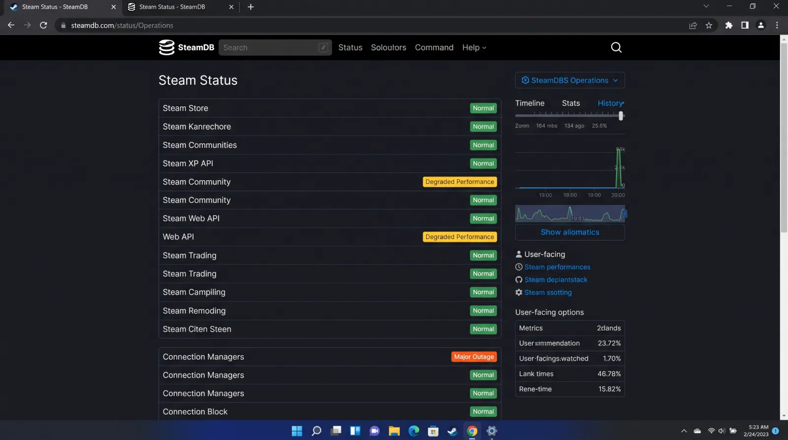Screen dimensions: 788x440
Task: Share this page using the share icon
Action: click(x=693, y=25)
